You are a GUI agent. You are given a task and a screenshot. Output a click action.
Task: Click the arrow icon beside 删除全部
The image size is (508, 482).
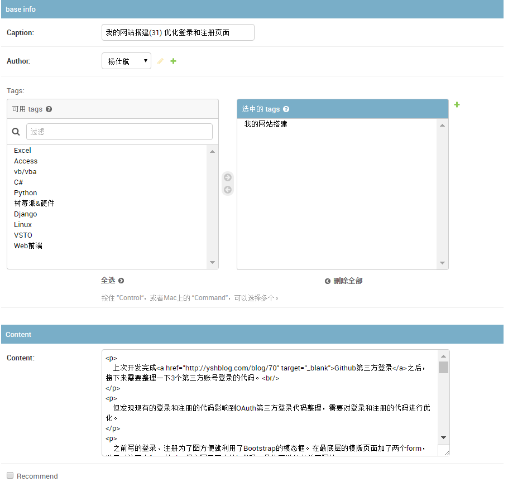tap(328, 281)
